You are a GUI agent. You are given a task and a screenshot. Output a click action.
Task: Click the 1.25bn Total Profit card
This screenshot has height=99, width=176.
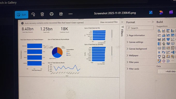click(x=46, y=30)
